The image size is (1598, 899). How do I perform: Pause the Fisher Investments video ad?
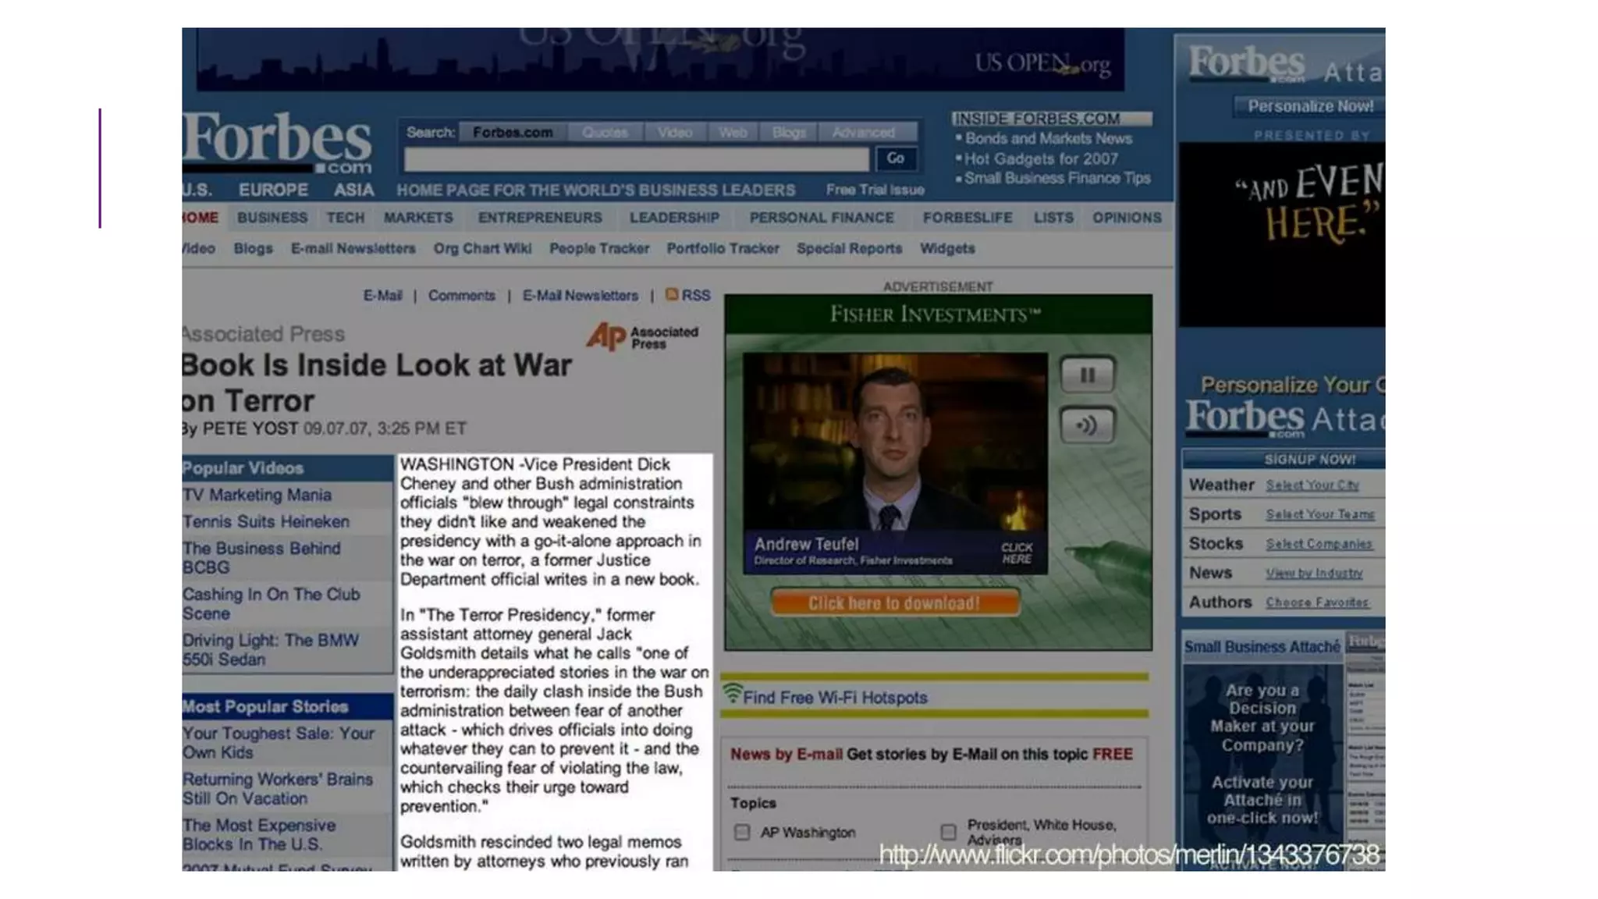coord(1087,375)
